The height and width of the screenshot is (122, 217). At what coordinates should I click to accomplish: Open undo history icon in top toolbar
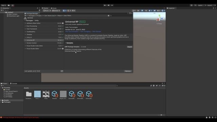[191, 5]
